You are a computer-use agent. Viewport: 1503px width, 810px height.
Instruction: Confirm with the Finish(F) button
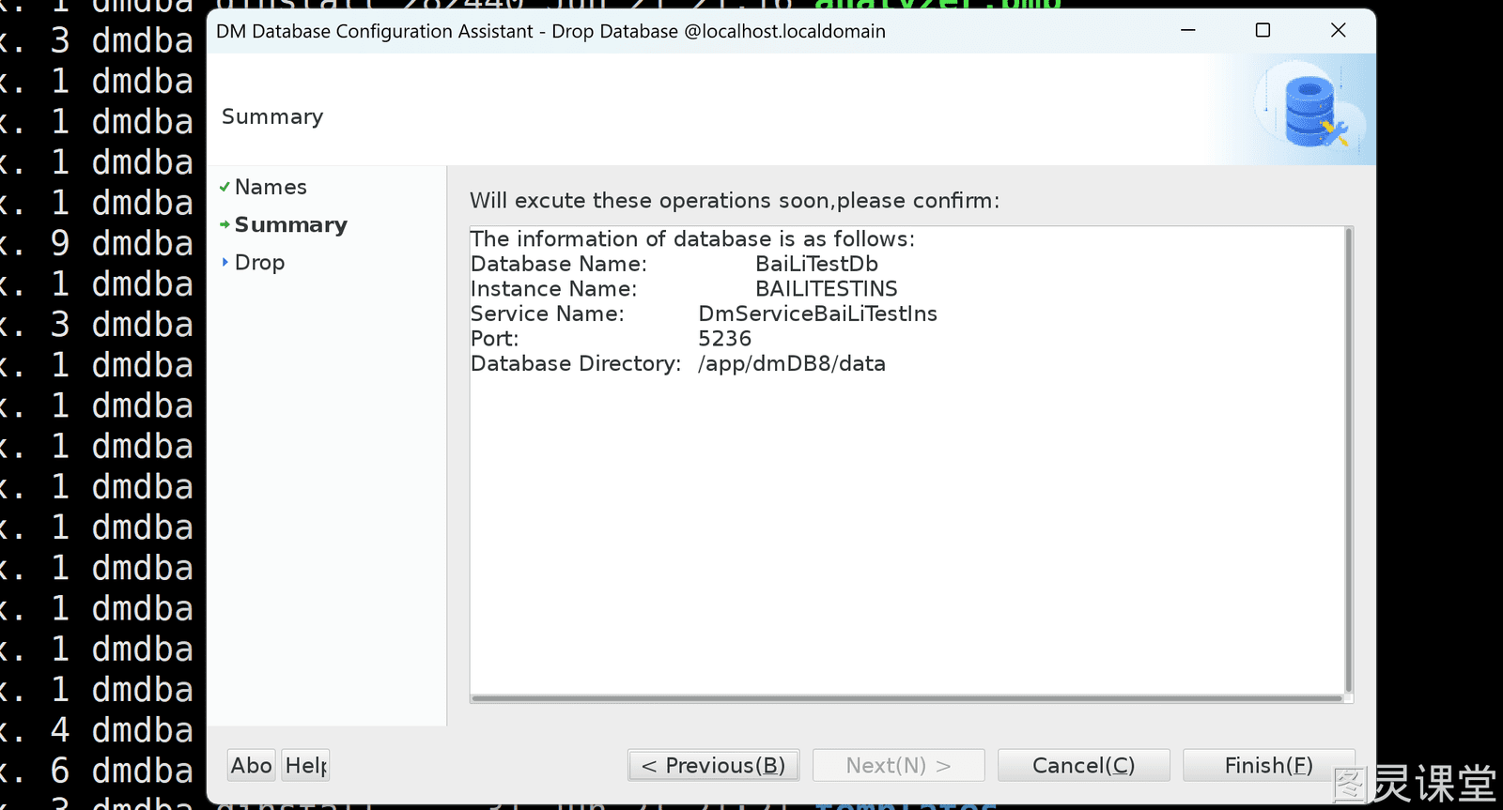(x=1268, y=765)
